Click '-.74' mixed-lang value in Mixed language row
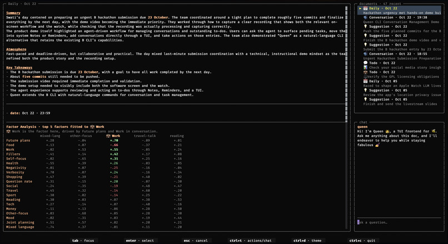448x244 pixels. click(50, 227)
